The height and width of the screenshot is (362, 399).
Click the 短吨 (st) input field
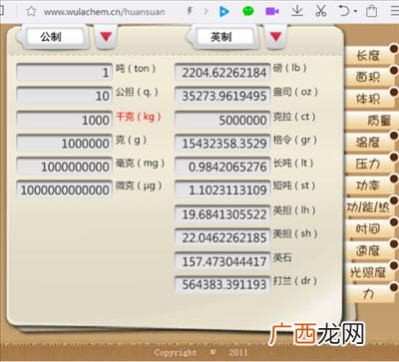pos(222,189)
